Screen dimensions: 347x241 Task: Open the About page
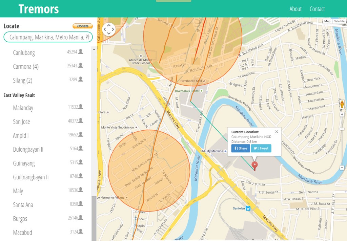coord(295,9)
